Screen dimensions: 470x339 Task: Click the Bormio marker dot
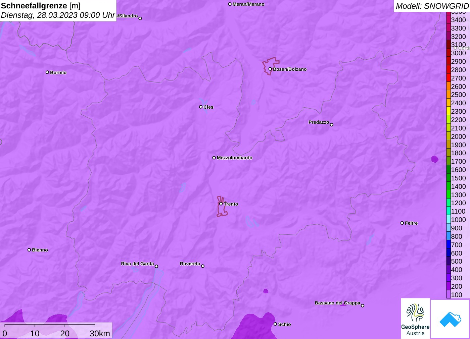[47, 72]
